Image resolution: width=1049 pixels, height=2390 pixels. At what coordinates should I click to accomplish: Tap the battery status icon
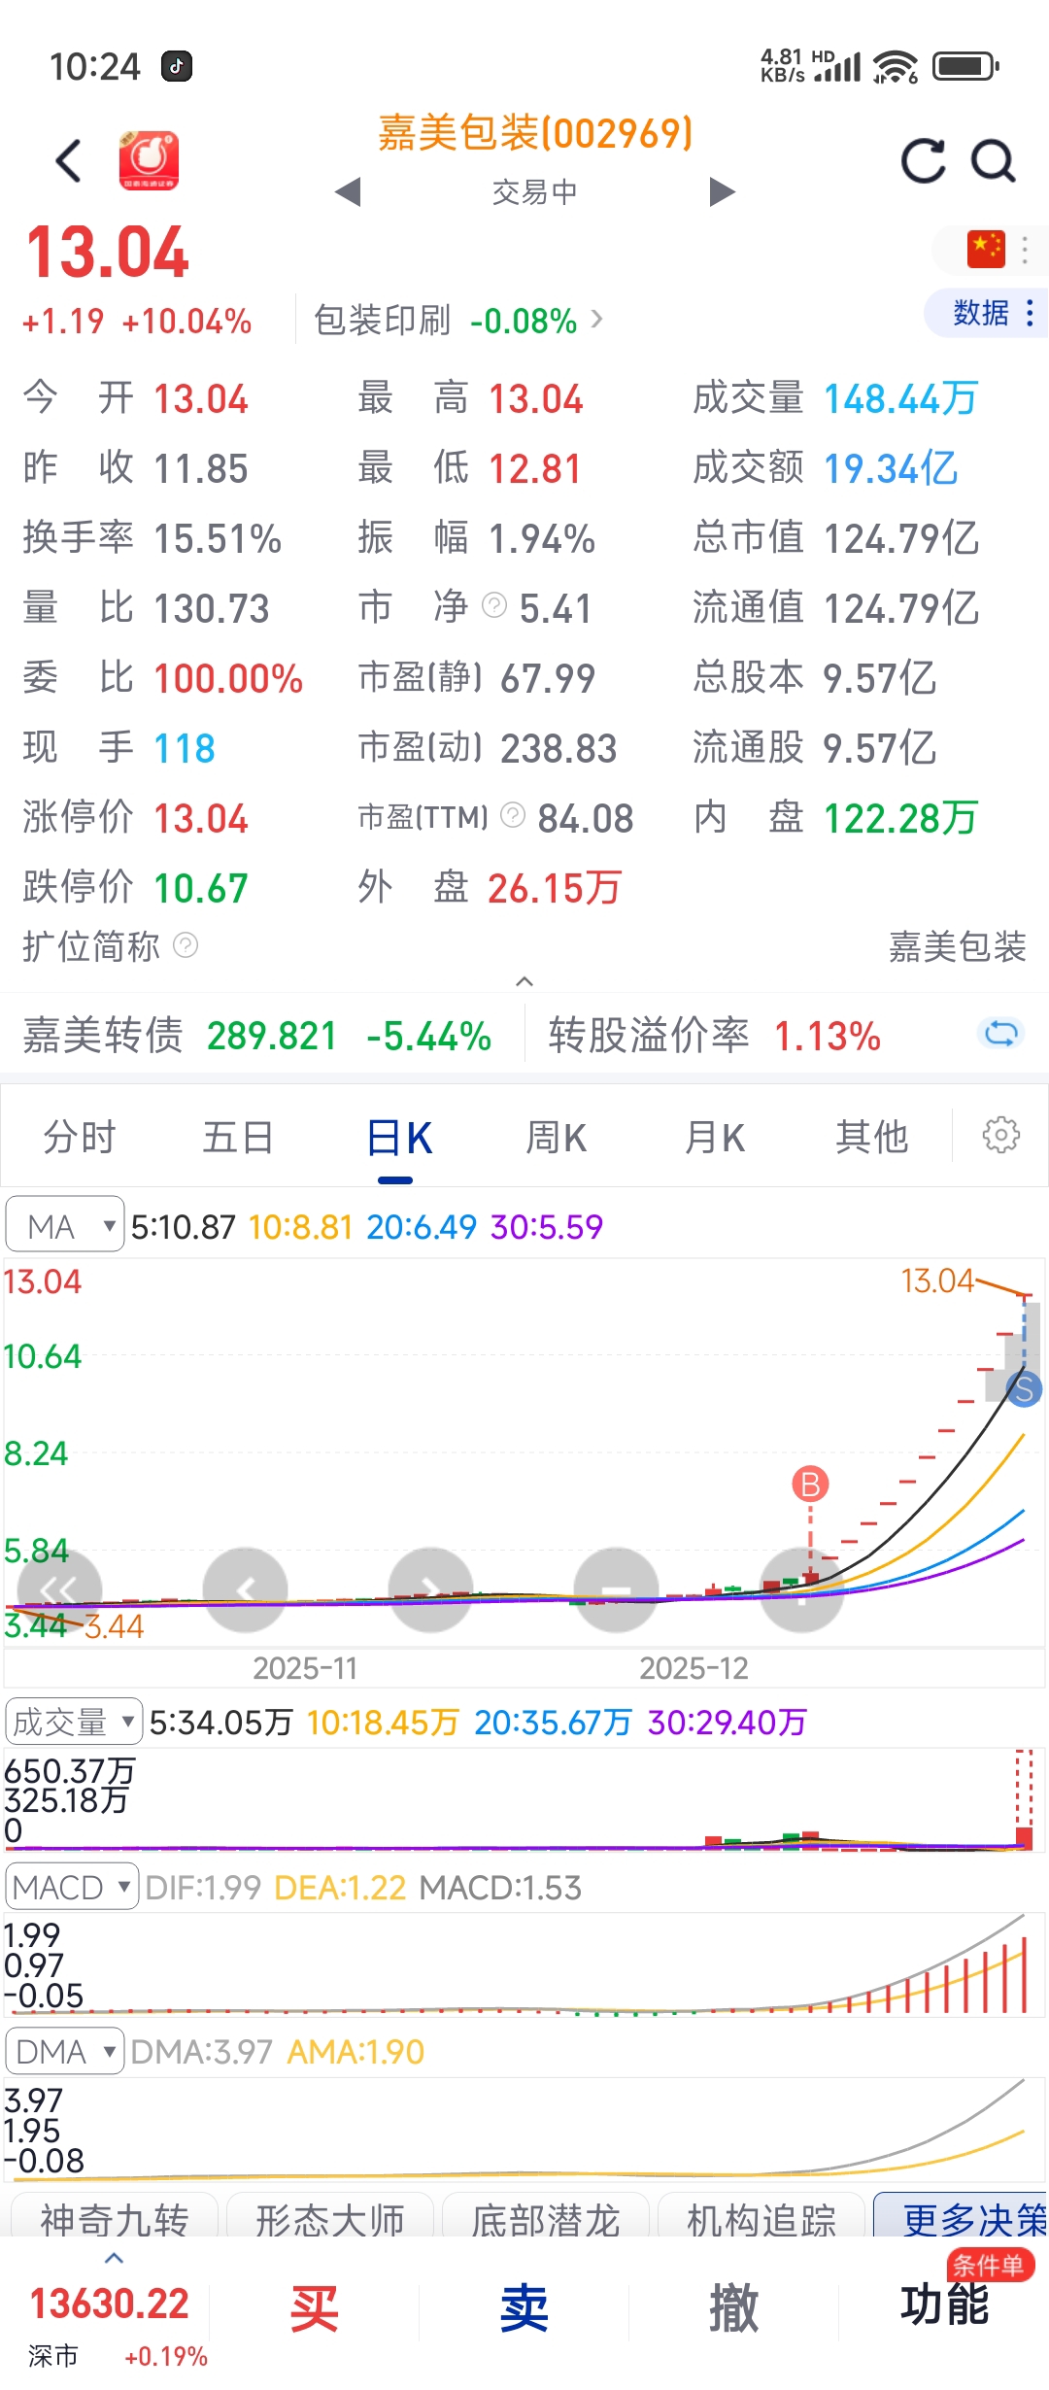pos(965,66)
